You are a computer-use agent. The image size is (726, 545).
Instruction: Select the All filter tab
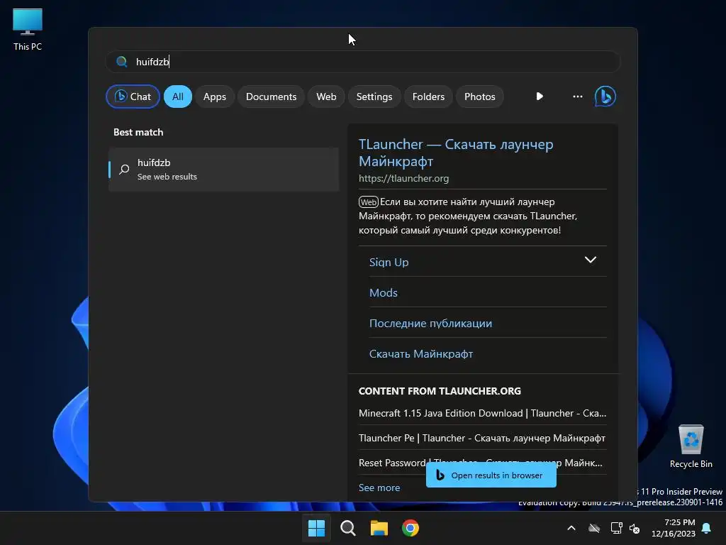178,97
